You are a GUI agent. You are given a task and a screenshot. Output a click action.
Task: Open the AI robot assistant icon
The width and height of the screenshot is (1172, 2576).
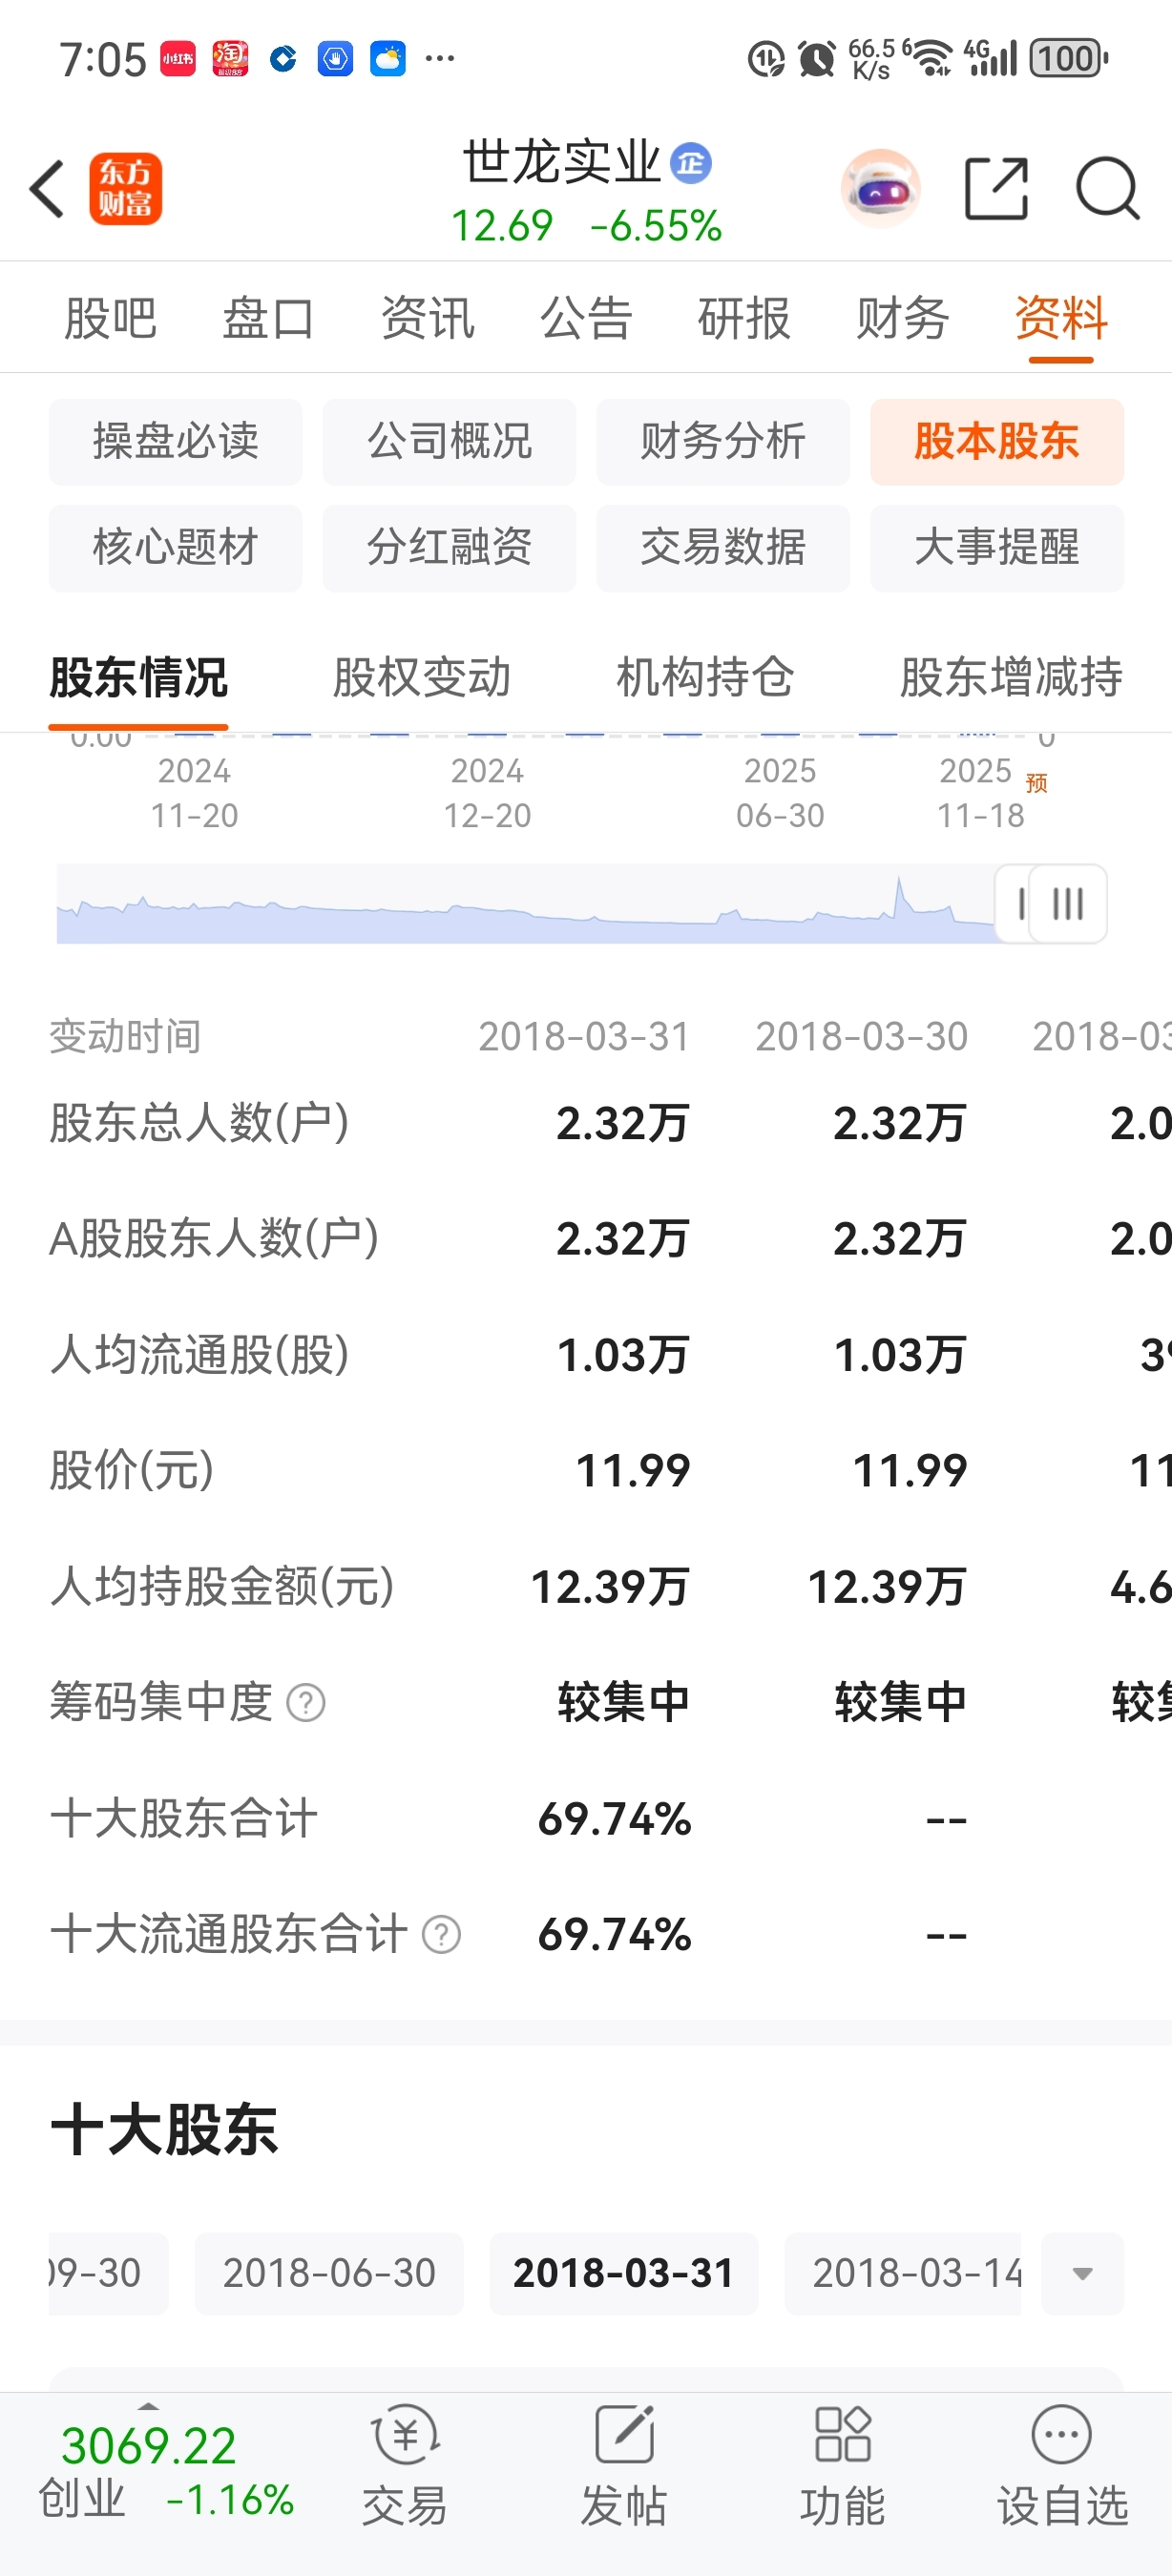(x=880, y=188)
